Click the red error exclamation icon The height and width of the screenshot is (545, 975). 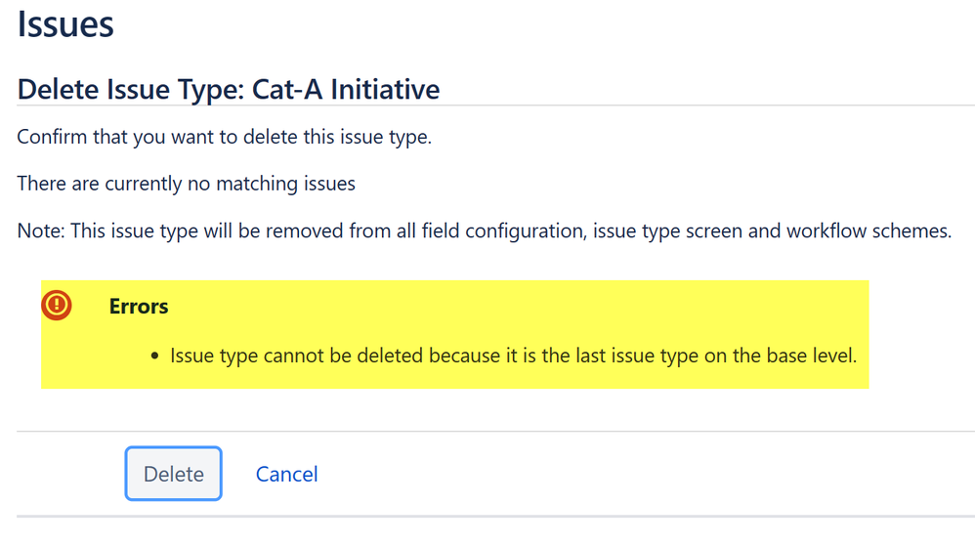click(x=57, y=305)
